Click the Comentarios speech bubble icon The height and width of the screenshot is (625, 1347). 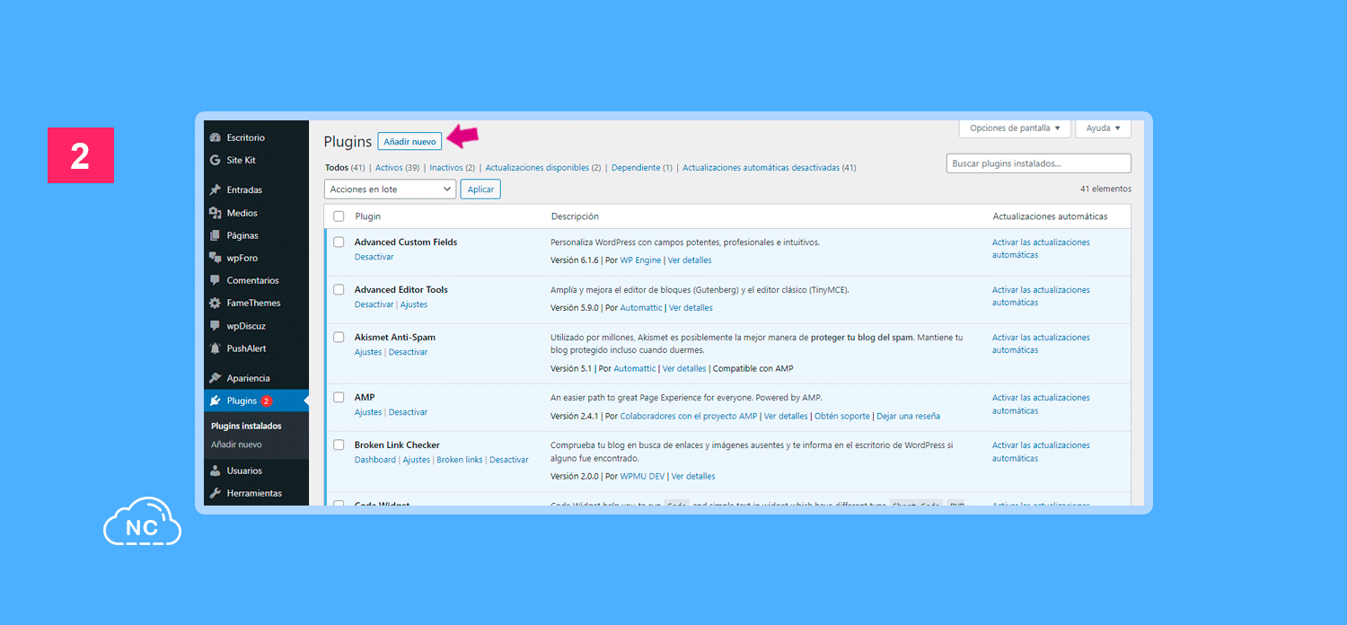click(x=216, y=280)
